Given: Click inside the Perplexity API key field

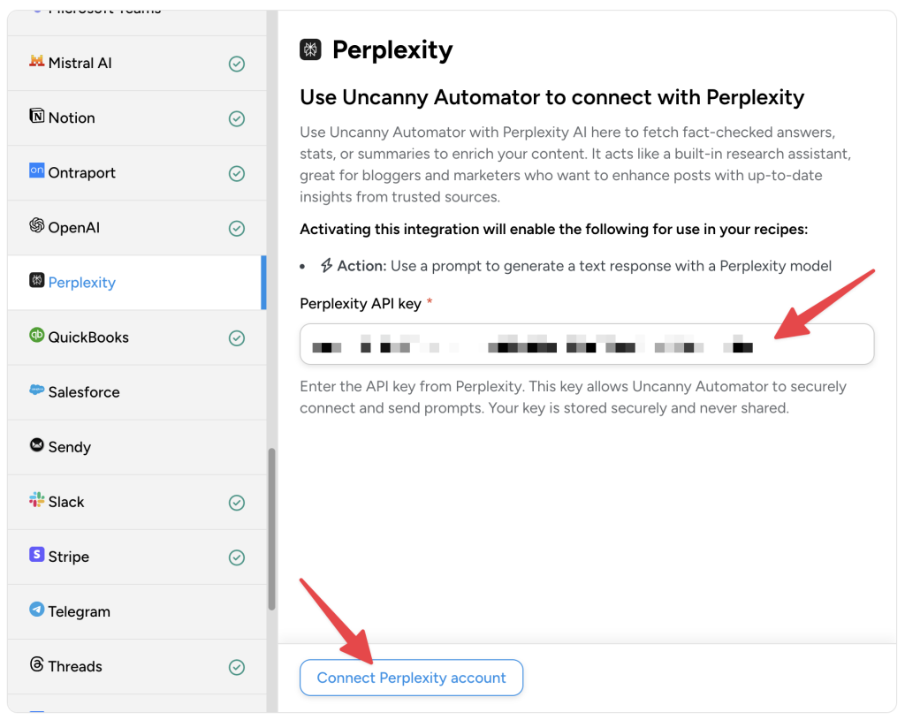Looking at the screenshot, I should click(587, 345).
